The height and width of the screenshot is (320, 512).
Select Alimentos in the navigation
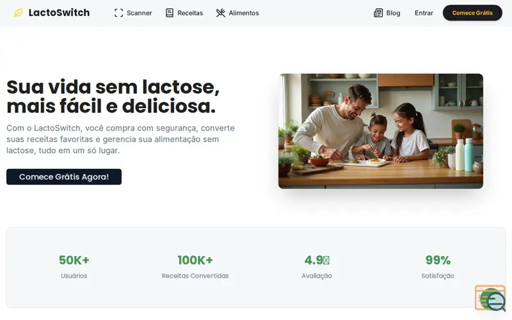click(237, 13)
